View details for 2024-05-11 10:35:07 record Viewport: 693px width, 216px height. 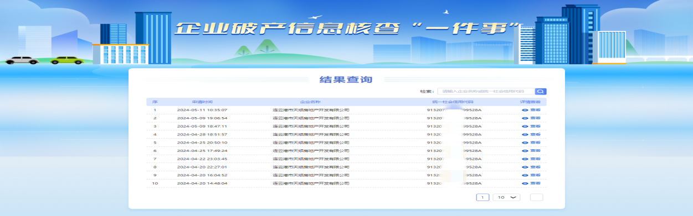[531, 110]
